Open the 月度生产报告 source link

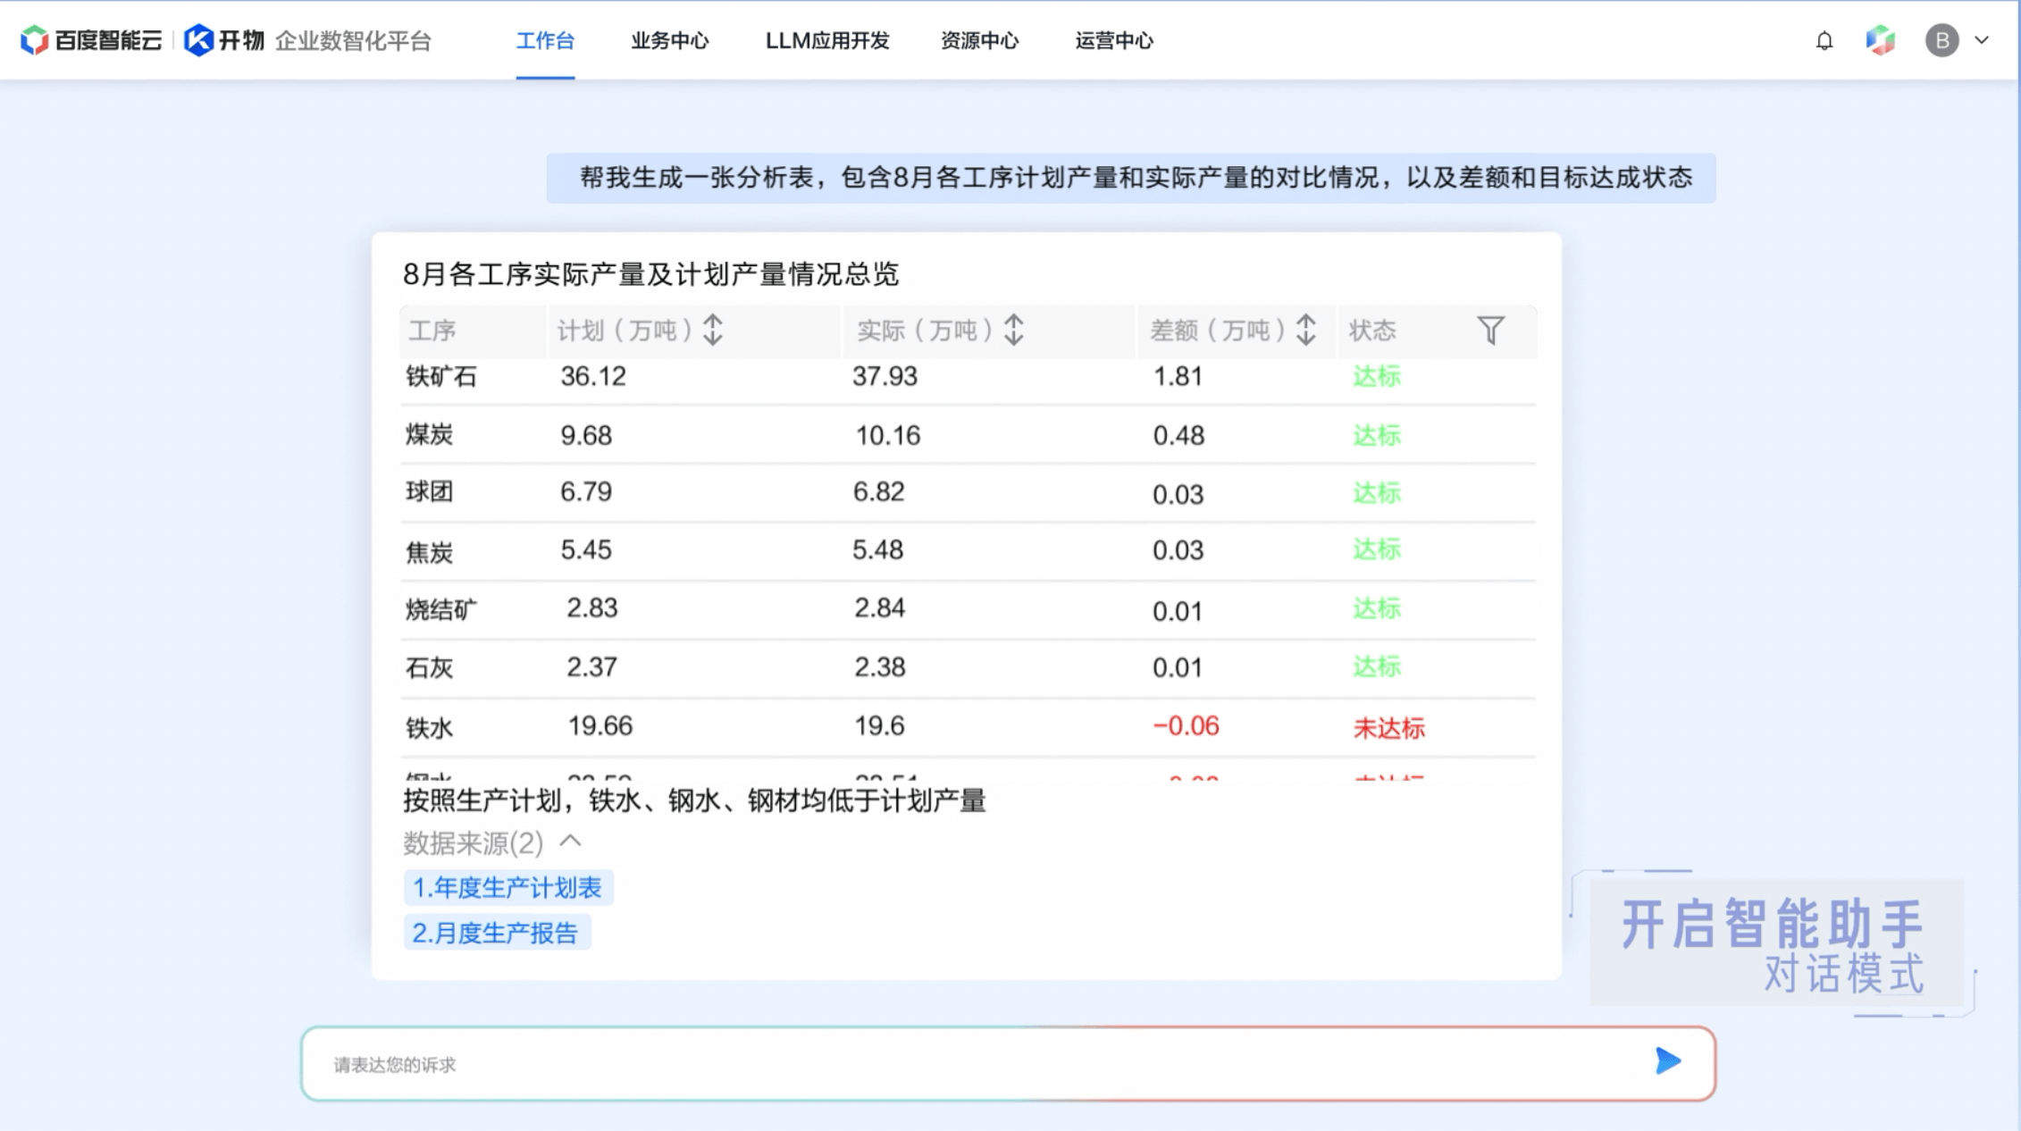pos(496,933)
